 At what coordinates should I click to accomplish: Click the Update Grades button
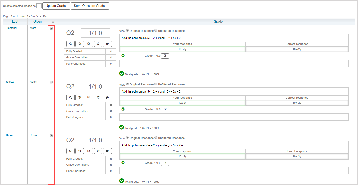(56, 6)
